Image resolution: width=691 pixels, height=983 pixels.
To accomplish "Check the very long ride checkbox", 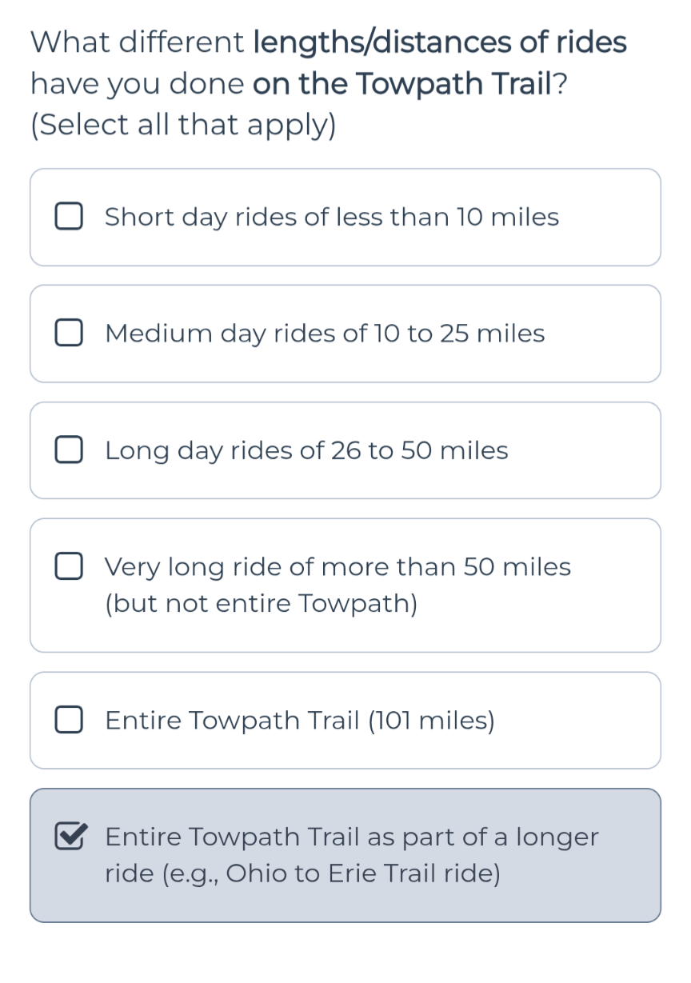I will tap(69, 567).
